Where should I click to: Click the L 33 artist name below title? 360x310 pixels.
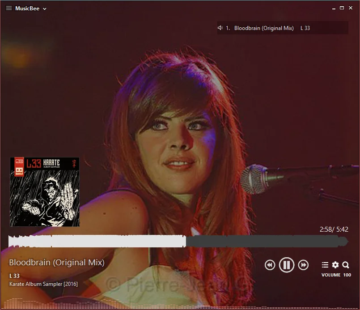pos(14,276)
